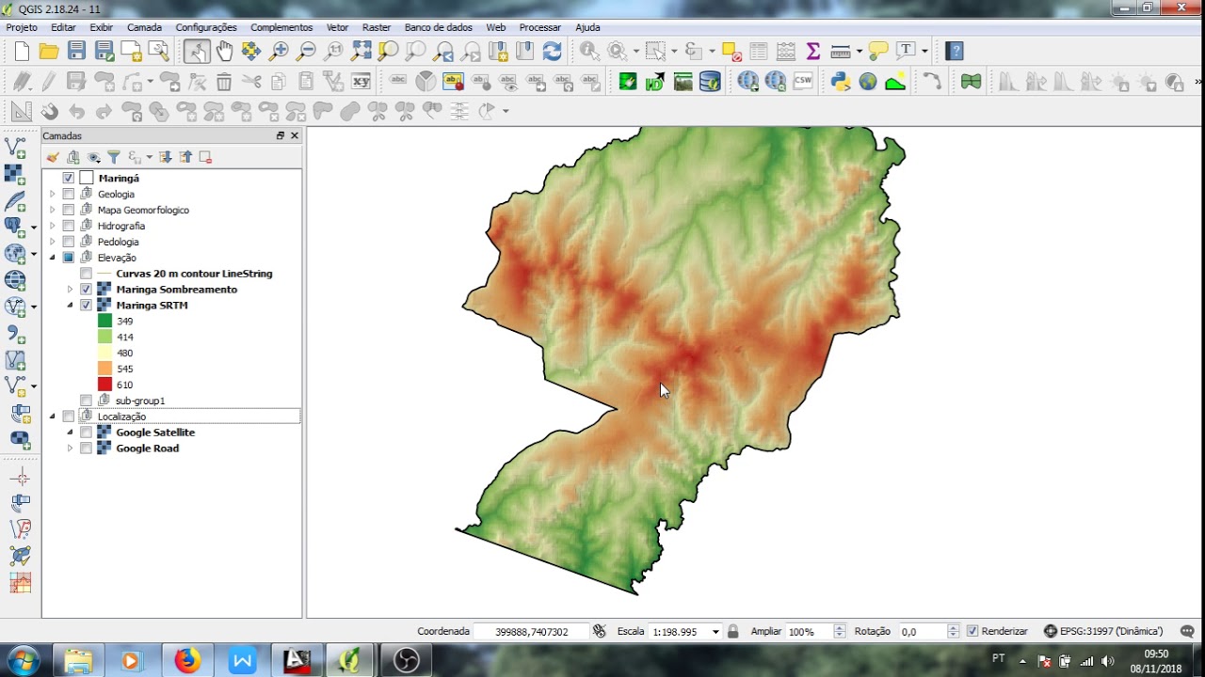Select the Pan Map hand tool

pyautogui.click(x=224, y=52)
